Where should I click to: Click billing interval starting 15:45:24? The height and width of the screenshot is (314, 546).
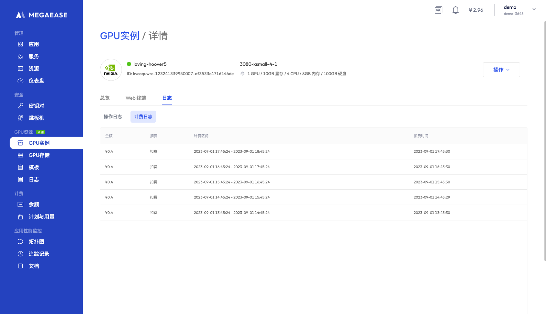coord(232,182)
